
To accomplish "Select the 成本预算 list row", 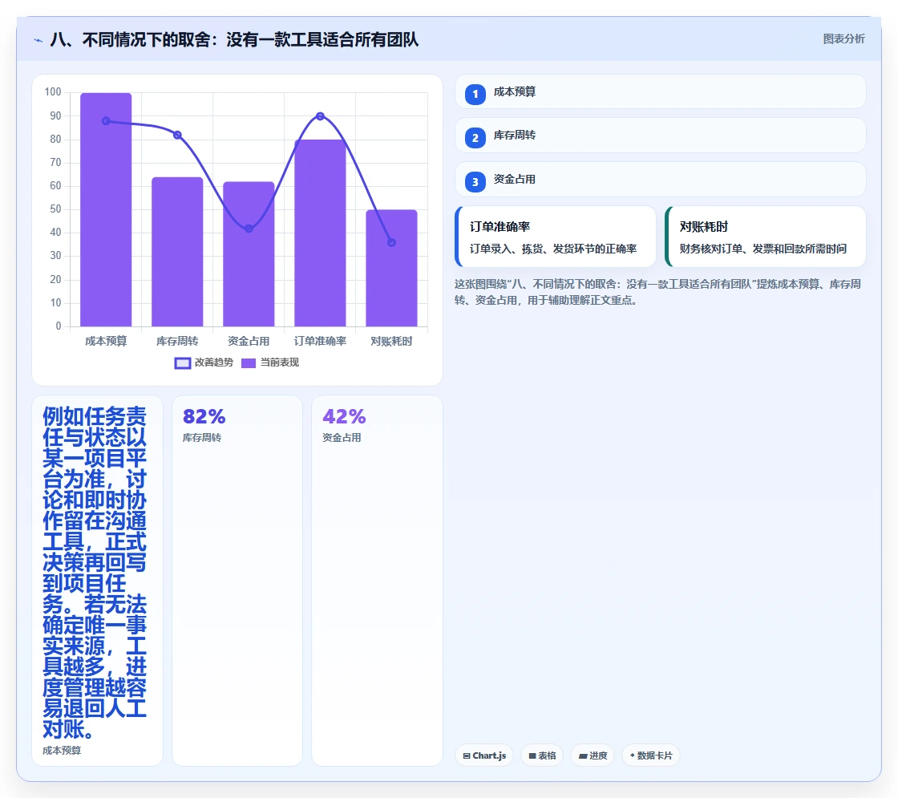I will (x=661, y=91).
